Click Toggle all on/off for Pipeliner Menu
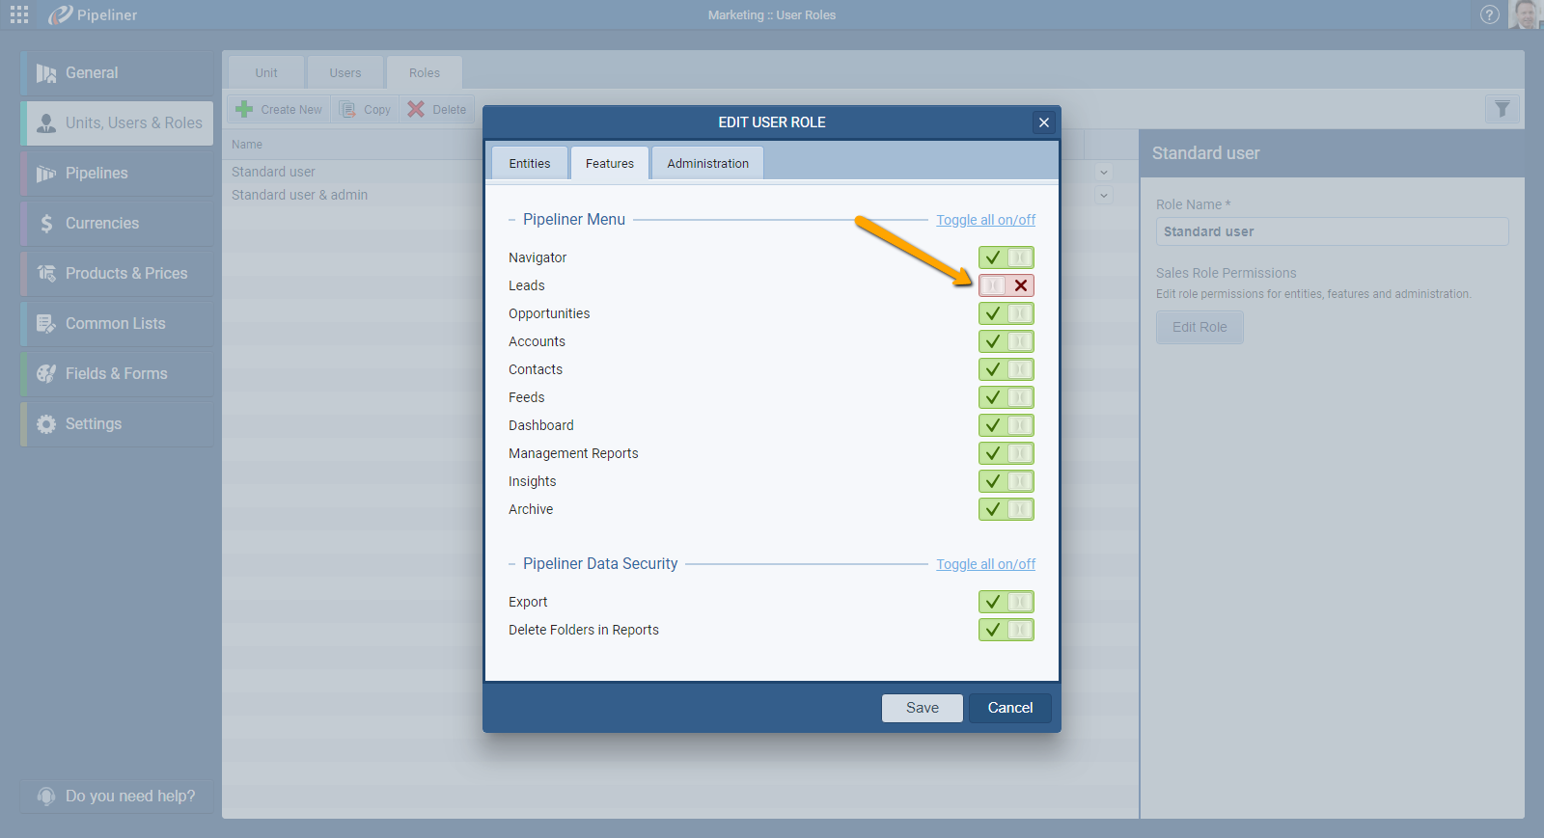The width and height of the screenshot is (1544, 838). [x=985, y=220]
